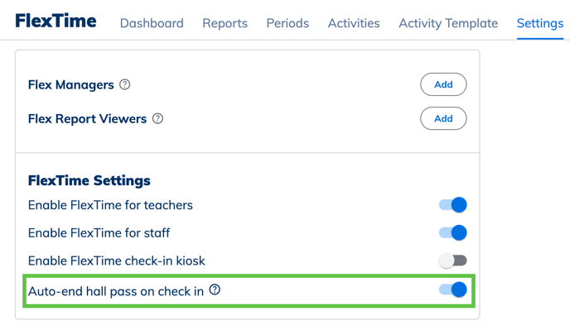Image resolution: width=570 pixels, height=325 pixels.
Task: Switch to the Reports tab
Action: 225,23
